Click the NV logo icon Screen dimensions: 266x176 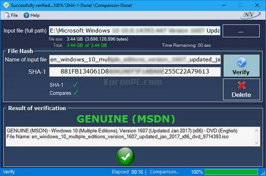pyautogui.click(x=250, y=15)
